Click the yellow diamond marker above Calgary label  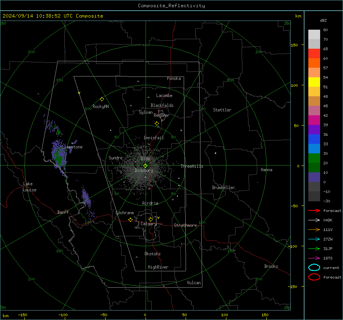pyautogui.click(x=151, y=219)
